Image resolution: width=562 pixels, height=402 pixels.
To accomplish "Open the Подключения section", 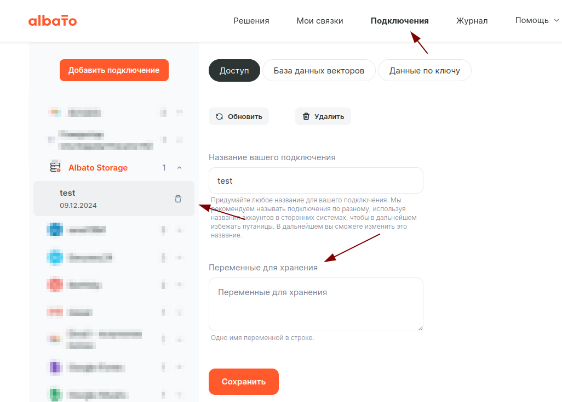I will (x=399, y=21).
